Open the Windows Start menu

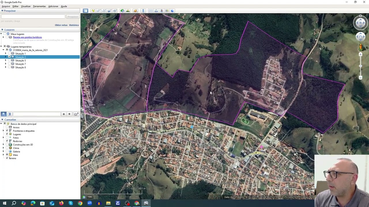[4, 203]
